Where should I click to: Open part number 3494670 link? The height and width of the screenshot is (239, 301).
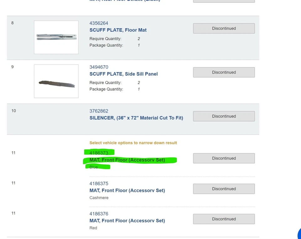pyautogui.click(x=99, y=67)
